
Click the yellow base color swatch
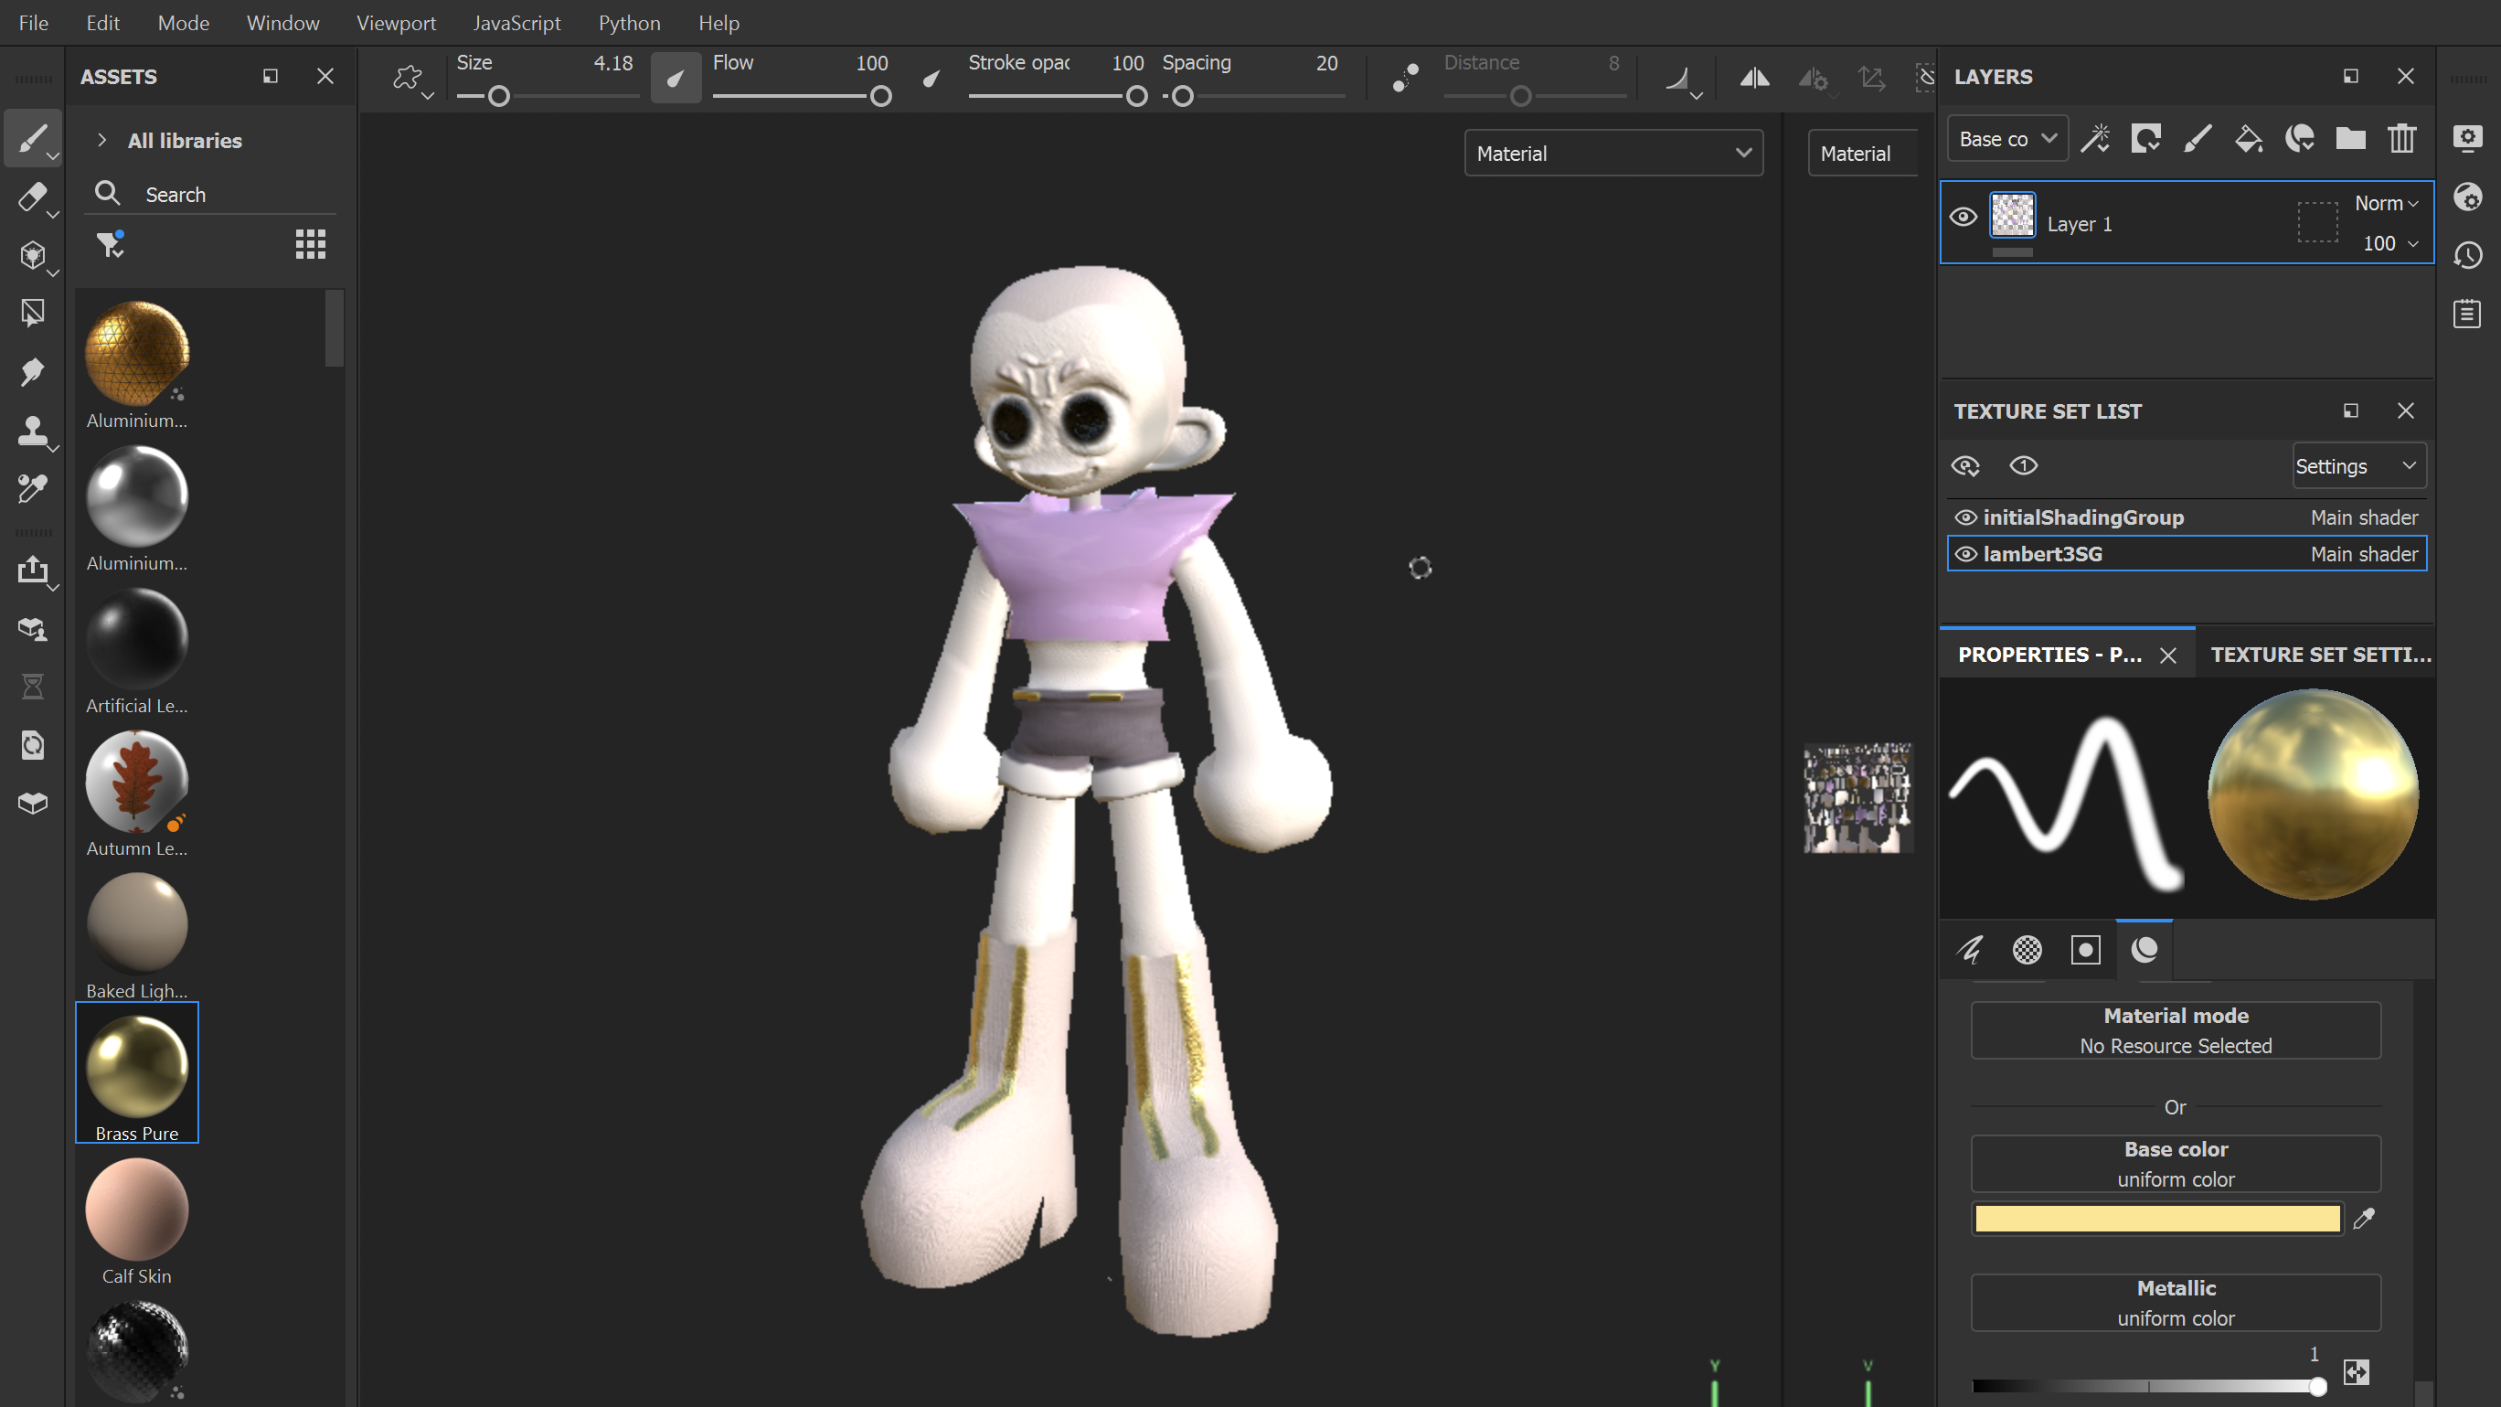pos(2156,1219)
